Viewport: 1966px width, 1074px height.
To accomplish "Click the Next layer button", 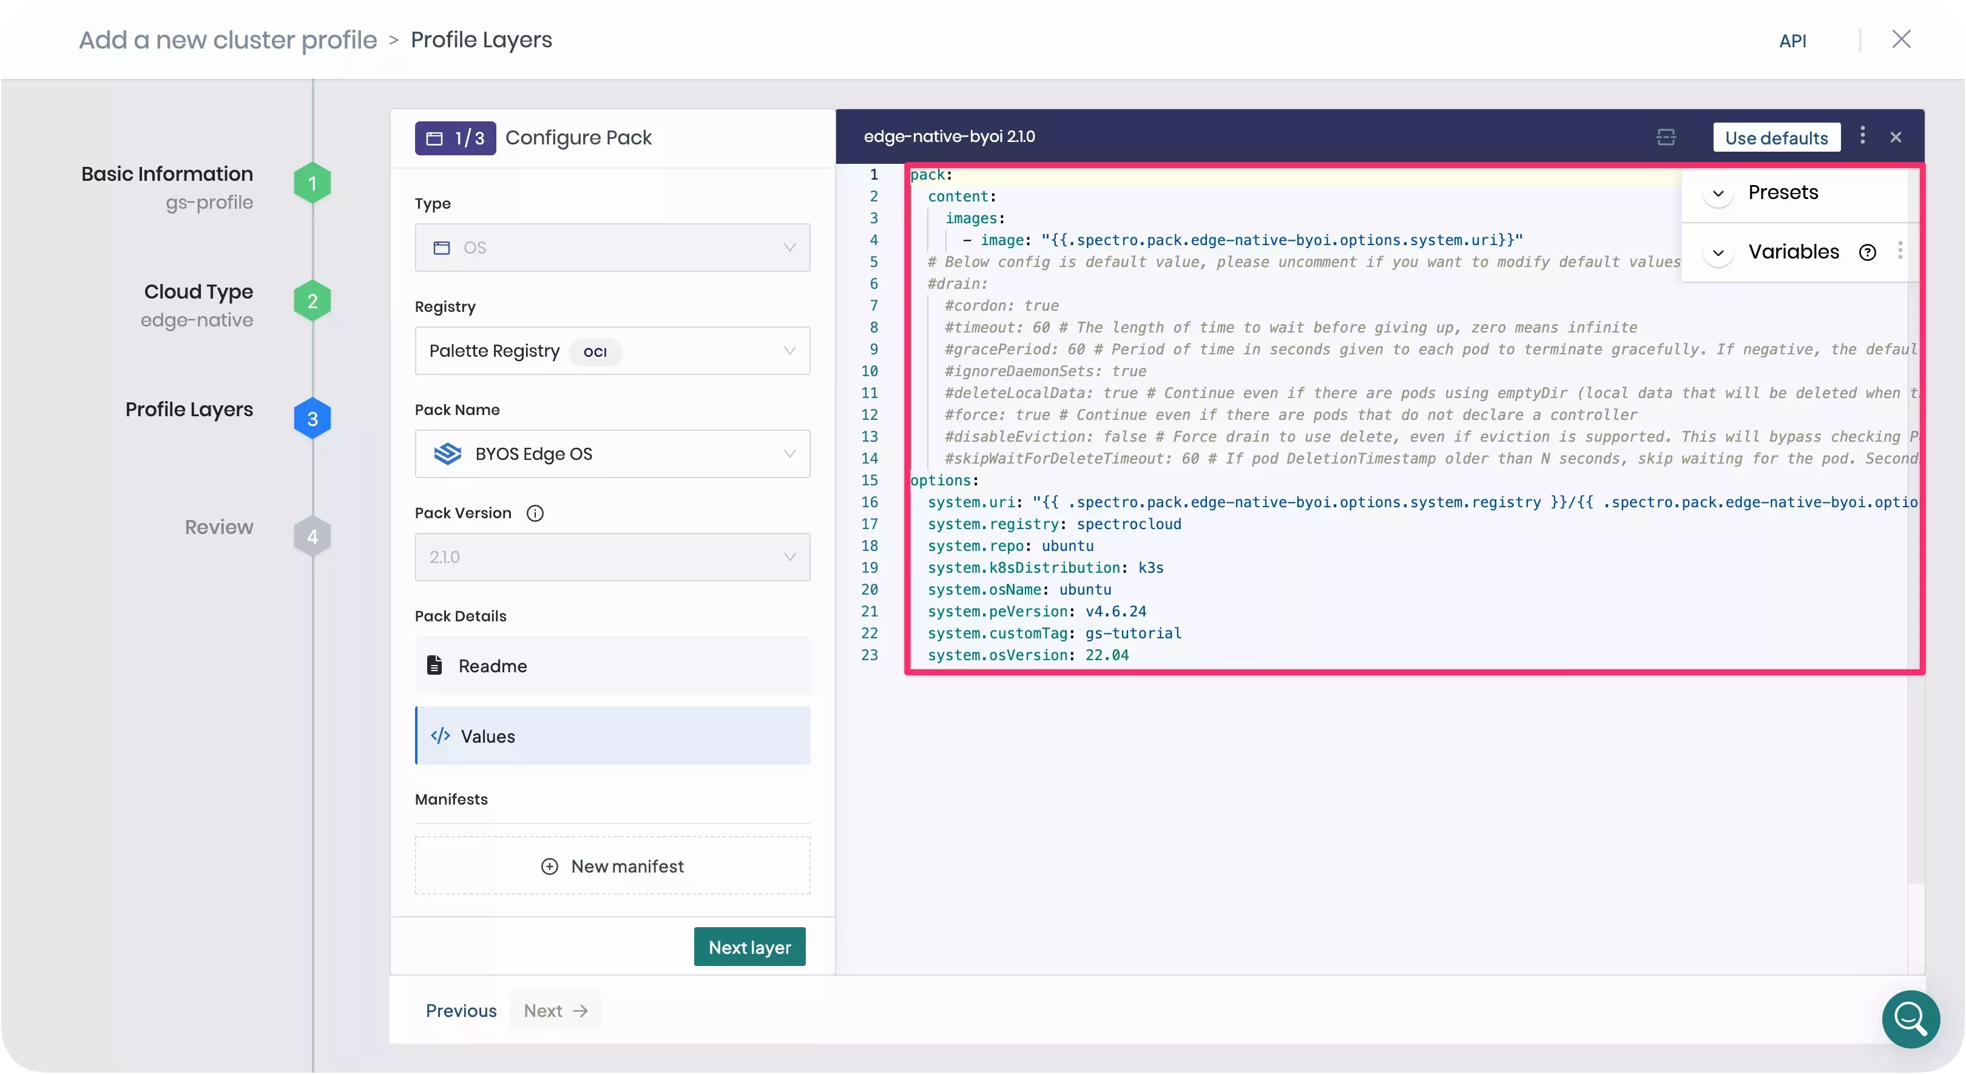I will click(x=749, y=946).
